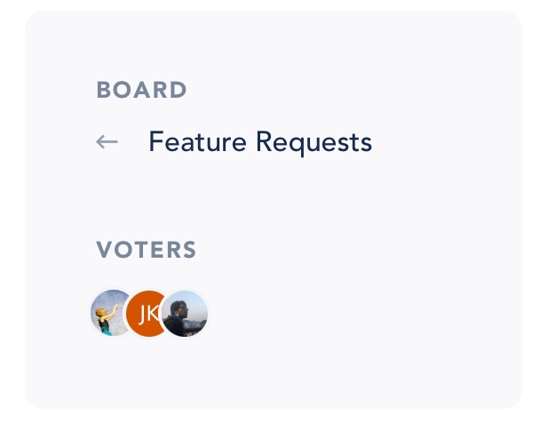Click the bearded man profile avatar
This screenshot has width=540, height=423.
coord(185,314)
